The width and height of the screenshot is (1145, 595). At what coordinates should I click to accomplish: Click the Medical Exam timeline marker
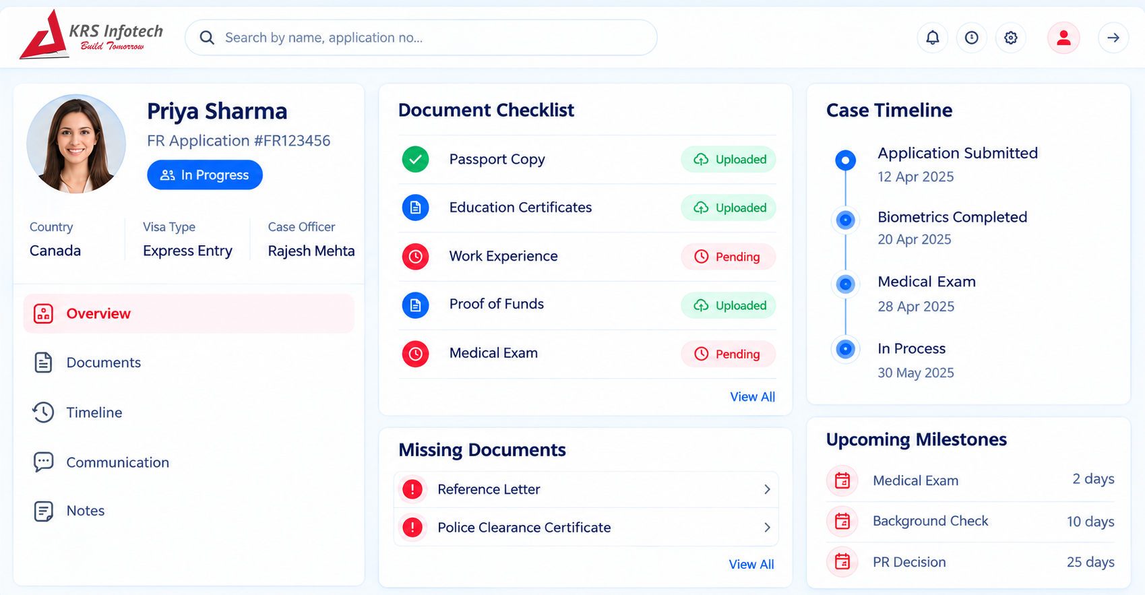pos(846,284)
